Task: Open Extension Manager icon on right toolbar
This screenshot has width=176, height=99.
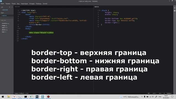Action: (175, 11)
